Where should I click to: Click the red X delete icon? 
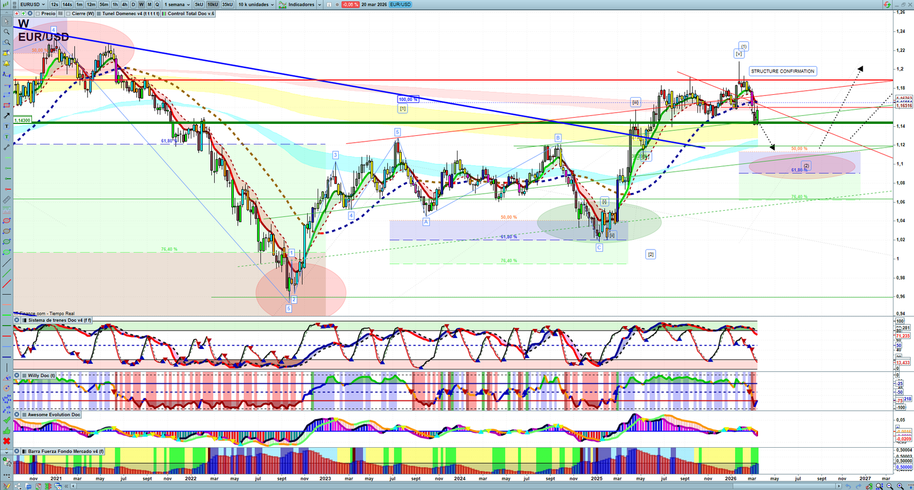tap(6, 441)
